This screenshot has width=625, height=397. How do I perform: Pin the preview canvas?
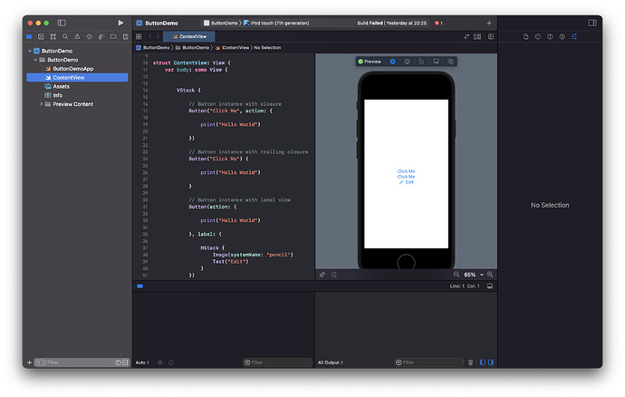tap(322, 275)
